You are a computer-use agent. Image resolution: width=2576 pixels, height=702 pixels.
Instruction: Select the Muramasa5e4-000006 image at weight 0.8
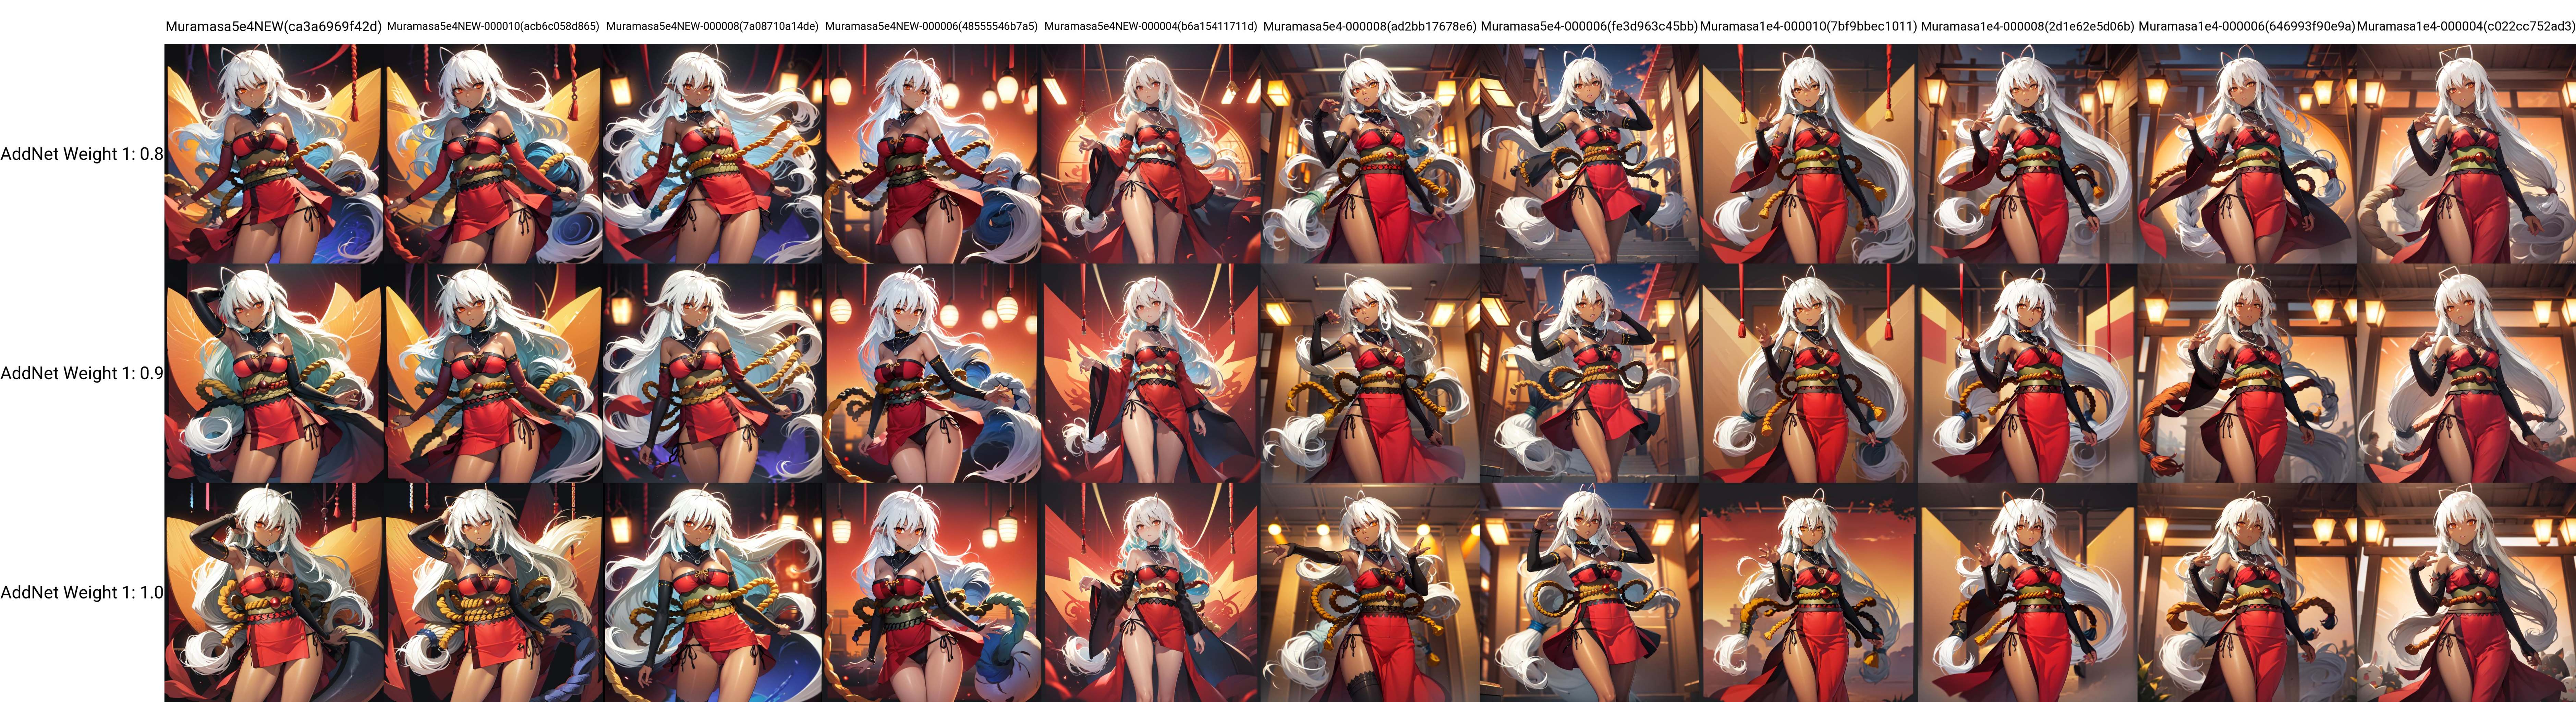[x=1589, y=154]
